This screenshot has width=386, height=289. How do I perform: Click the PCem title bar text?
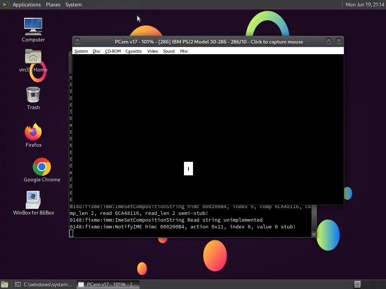pos(209,42)
